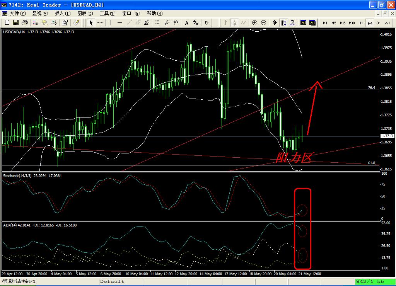The width and height of the screenshot is (396, 286).
Task: Open the 窗口(W) menu
Action: 131,14
